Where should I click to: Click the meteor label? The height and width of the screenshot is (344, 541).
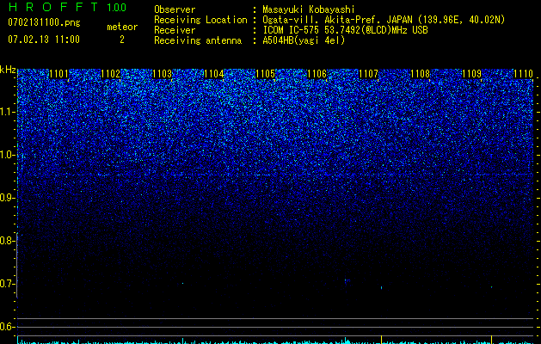tap(122, 27)
